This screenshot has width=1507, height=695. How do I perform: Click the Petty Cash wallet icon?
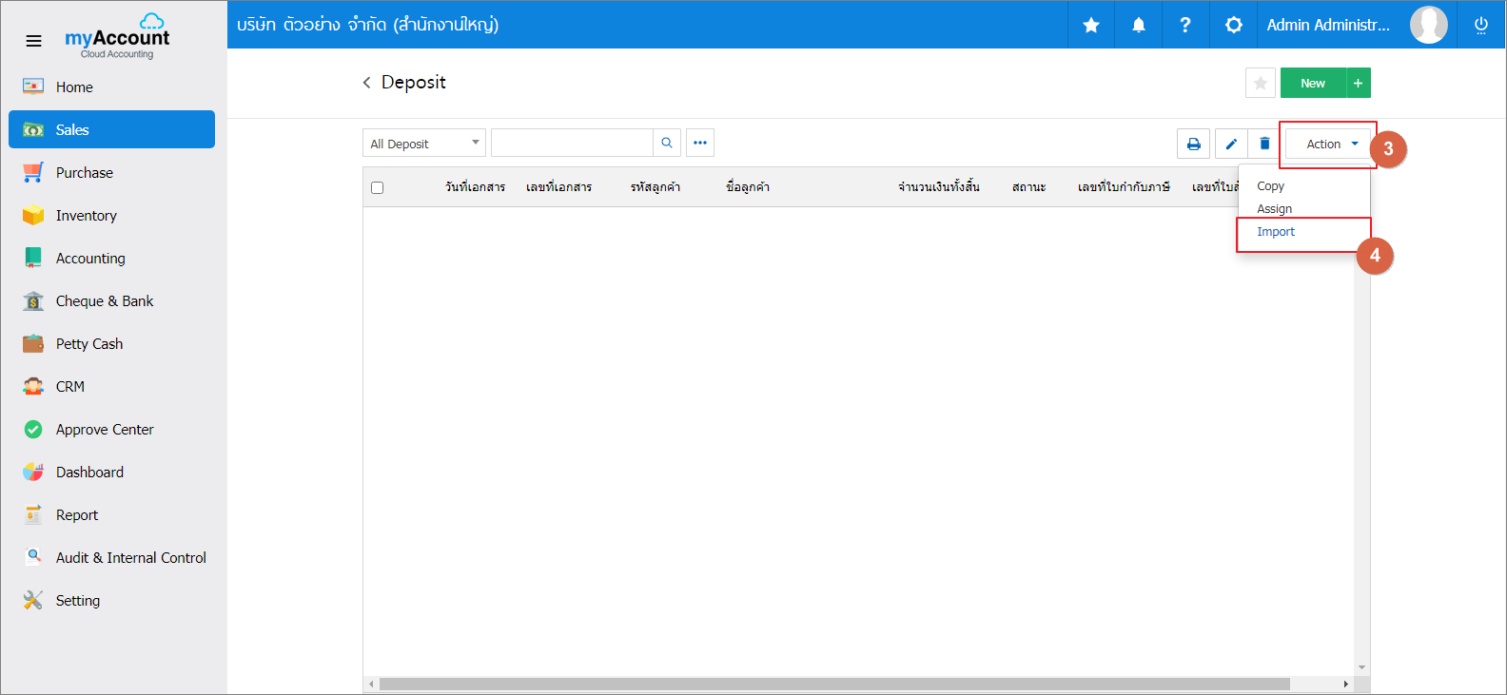(x=33, y=343)
